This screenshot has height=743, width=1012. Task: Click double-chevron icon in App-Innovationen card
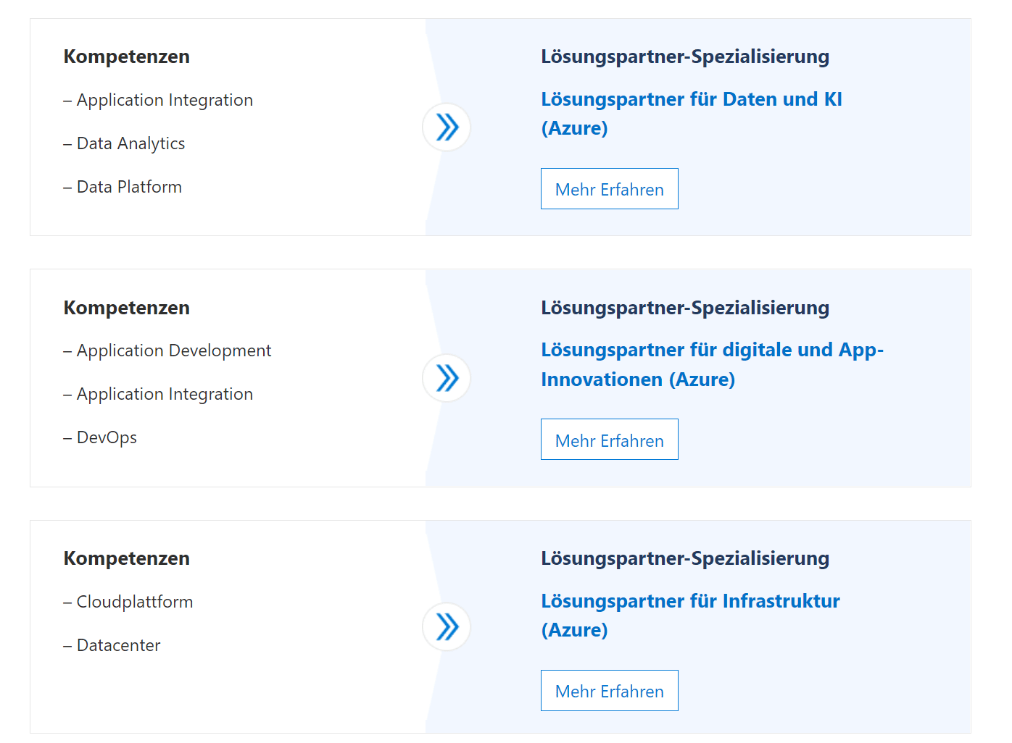pos(447,378)
